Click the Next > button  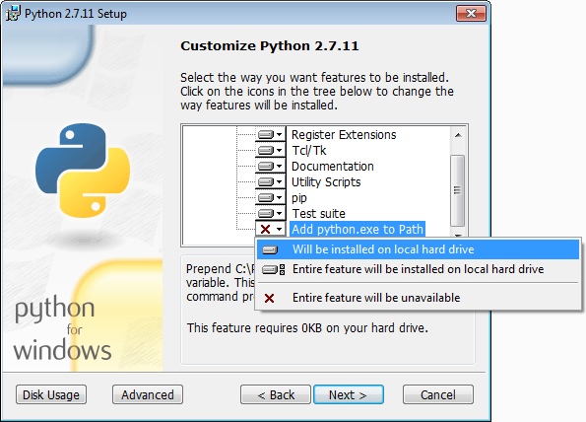click(349, 394)
